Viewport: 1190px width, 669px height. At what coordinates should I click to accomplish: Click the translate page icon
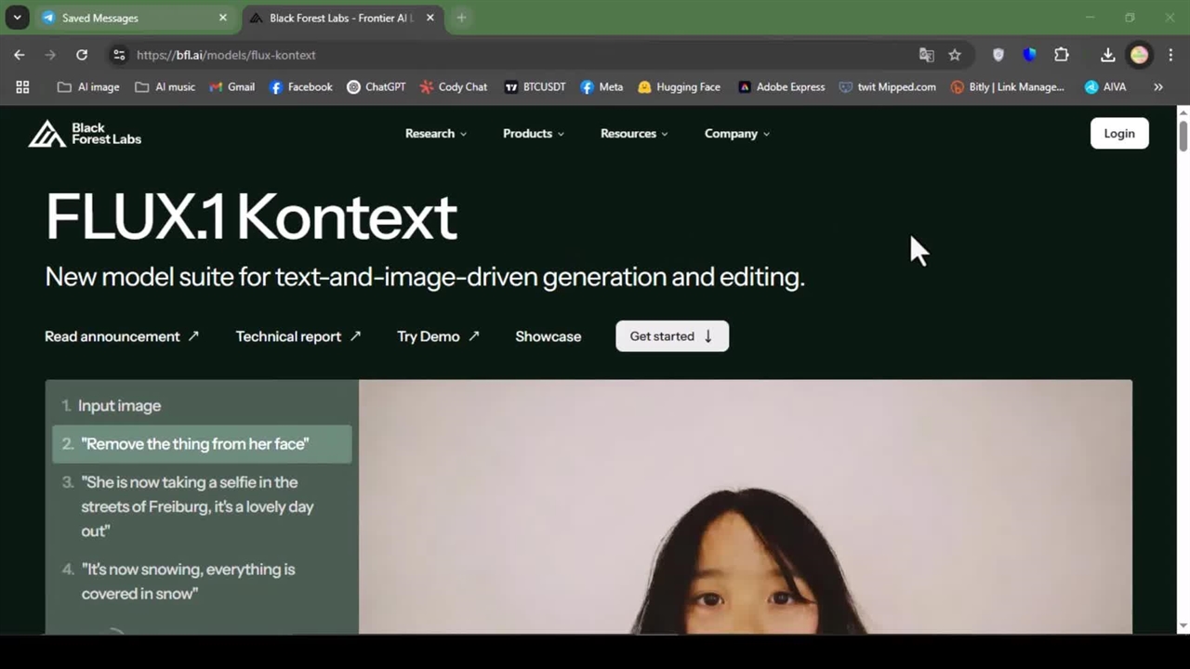pos(926,55)
